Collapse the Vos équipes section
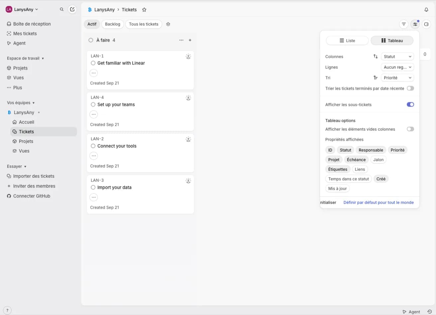The width and height of the screenshot is (436, 315). pyautogui.click(x=21, y=103)
